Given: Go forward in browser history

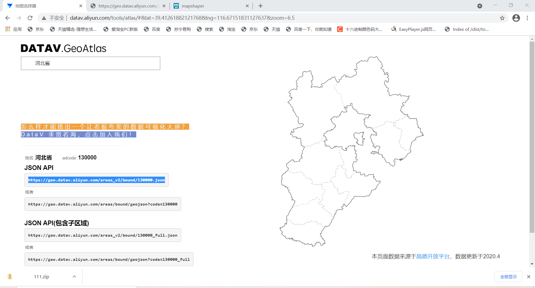Looking at the screenshot, I should click(x=19, y=18).
